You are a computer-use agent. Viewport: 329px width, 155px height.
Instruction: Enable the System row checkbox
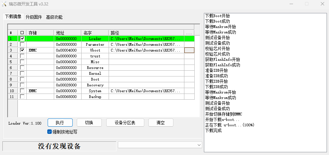pyautogui.click(x=22, y=91)
